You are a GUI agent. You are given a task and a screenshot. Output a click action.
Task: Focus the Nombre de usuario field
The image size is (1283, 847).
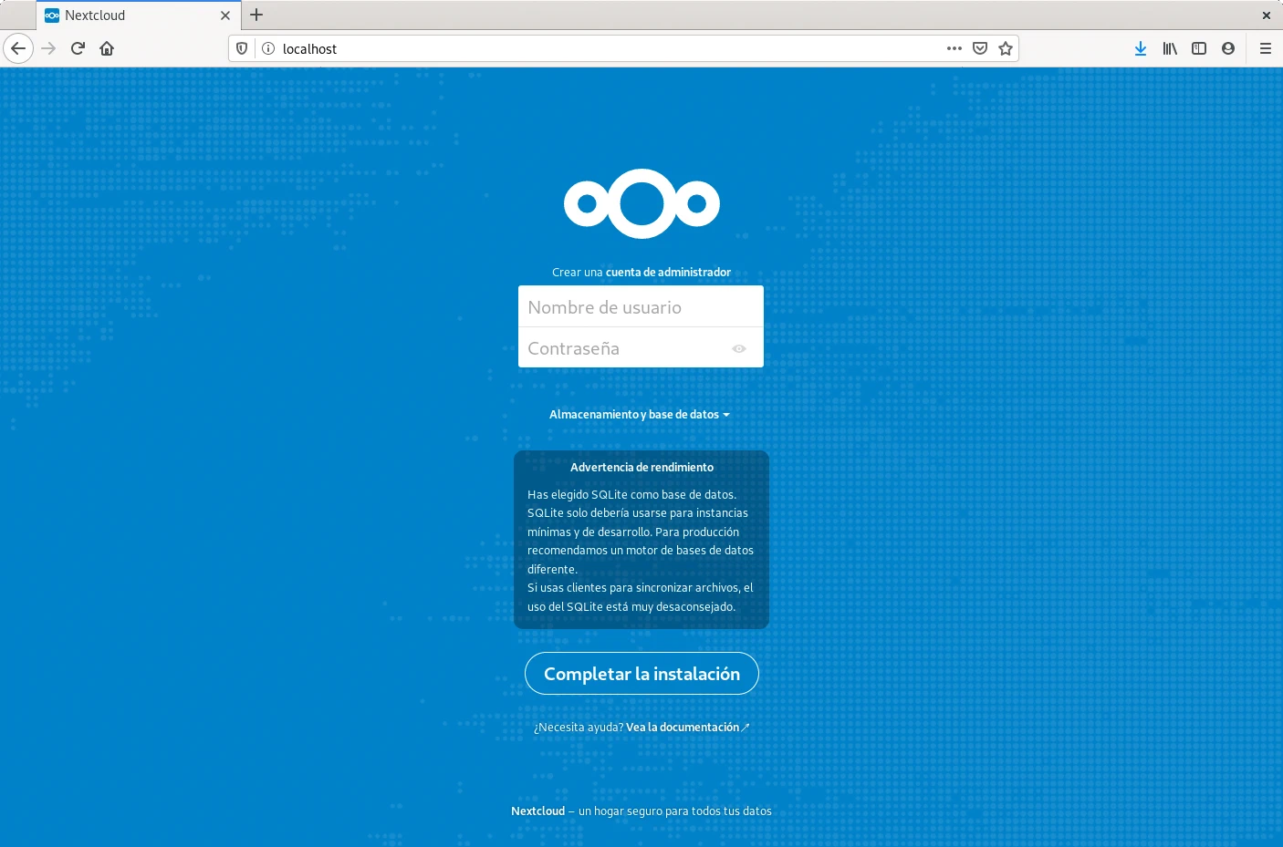641,307
